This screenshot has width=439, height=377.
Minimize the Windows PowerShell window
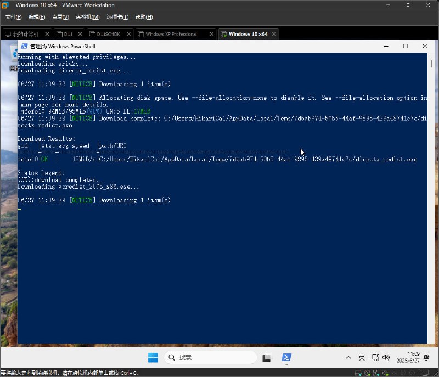[386, 46]
